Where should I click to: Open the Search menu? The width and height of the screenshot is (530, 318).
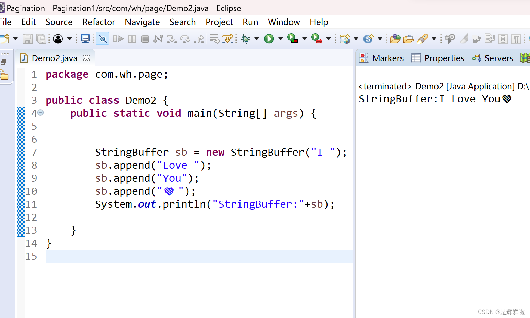pos(183,22)
